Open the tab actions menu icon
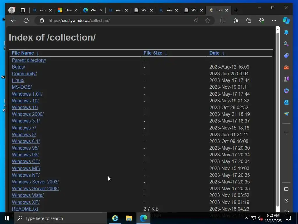The width and height of the screenshot is (298, 224). click(23, 10)
